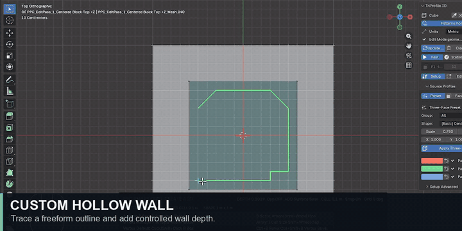Click Apply Three-Face preset button

(x=441, y=148)
